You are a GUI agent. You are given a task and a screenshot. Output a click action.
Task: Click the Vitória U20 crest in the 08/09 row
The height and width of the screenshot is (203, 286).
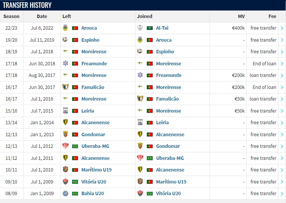point(140,193)
